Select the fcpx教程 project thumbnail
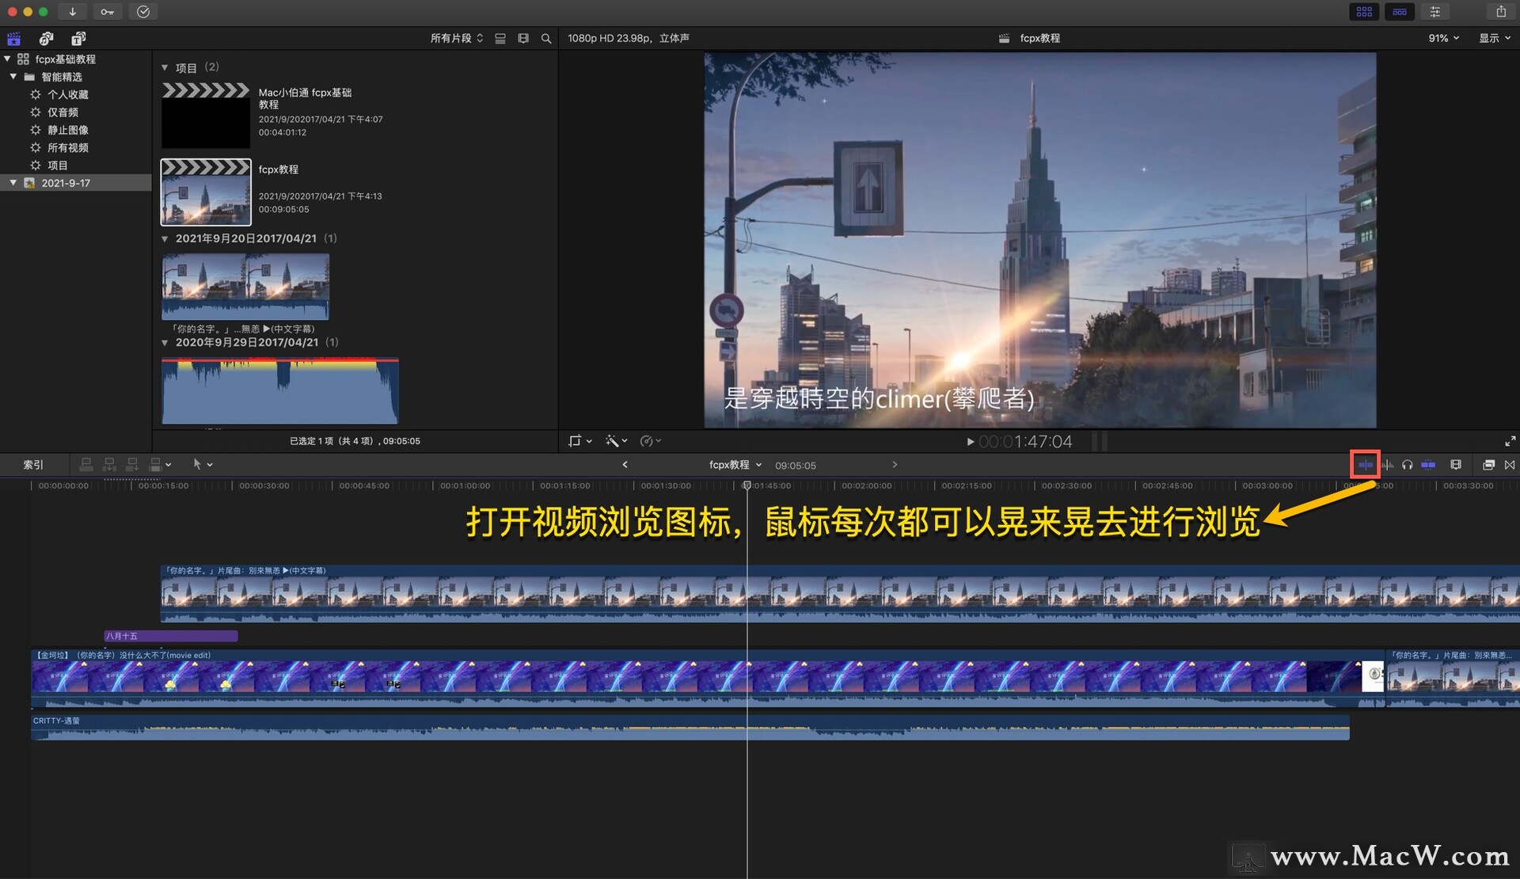Screen dimensions: 1520x879 point(206,192)
